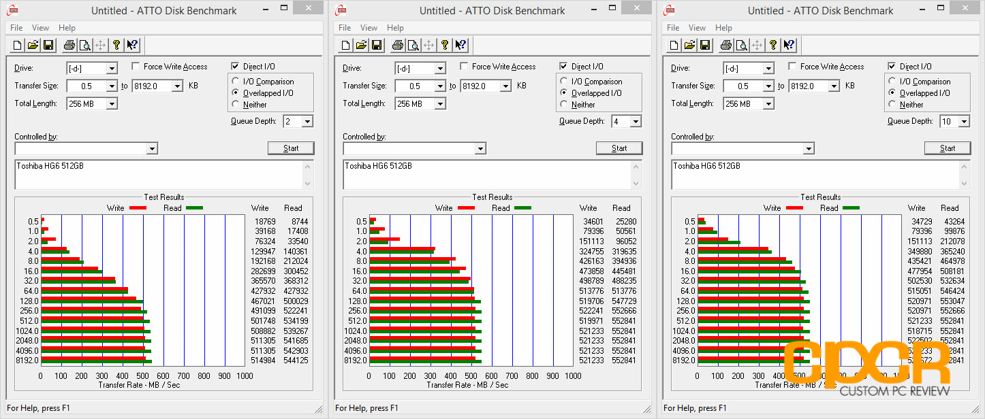
Task: Click Save floppy icon in right ATTO window
Action: (x=705, y=45)
